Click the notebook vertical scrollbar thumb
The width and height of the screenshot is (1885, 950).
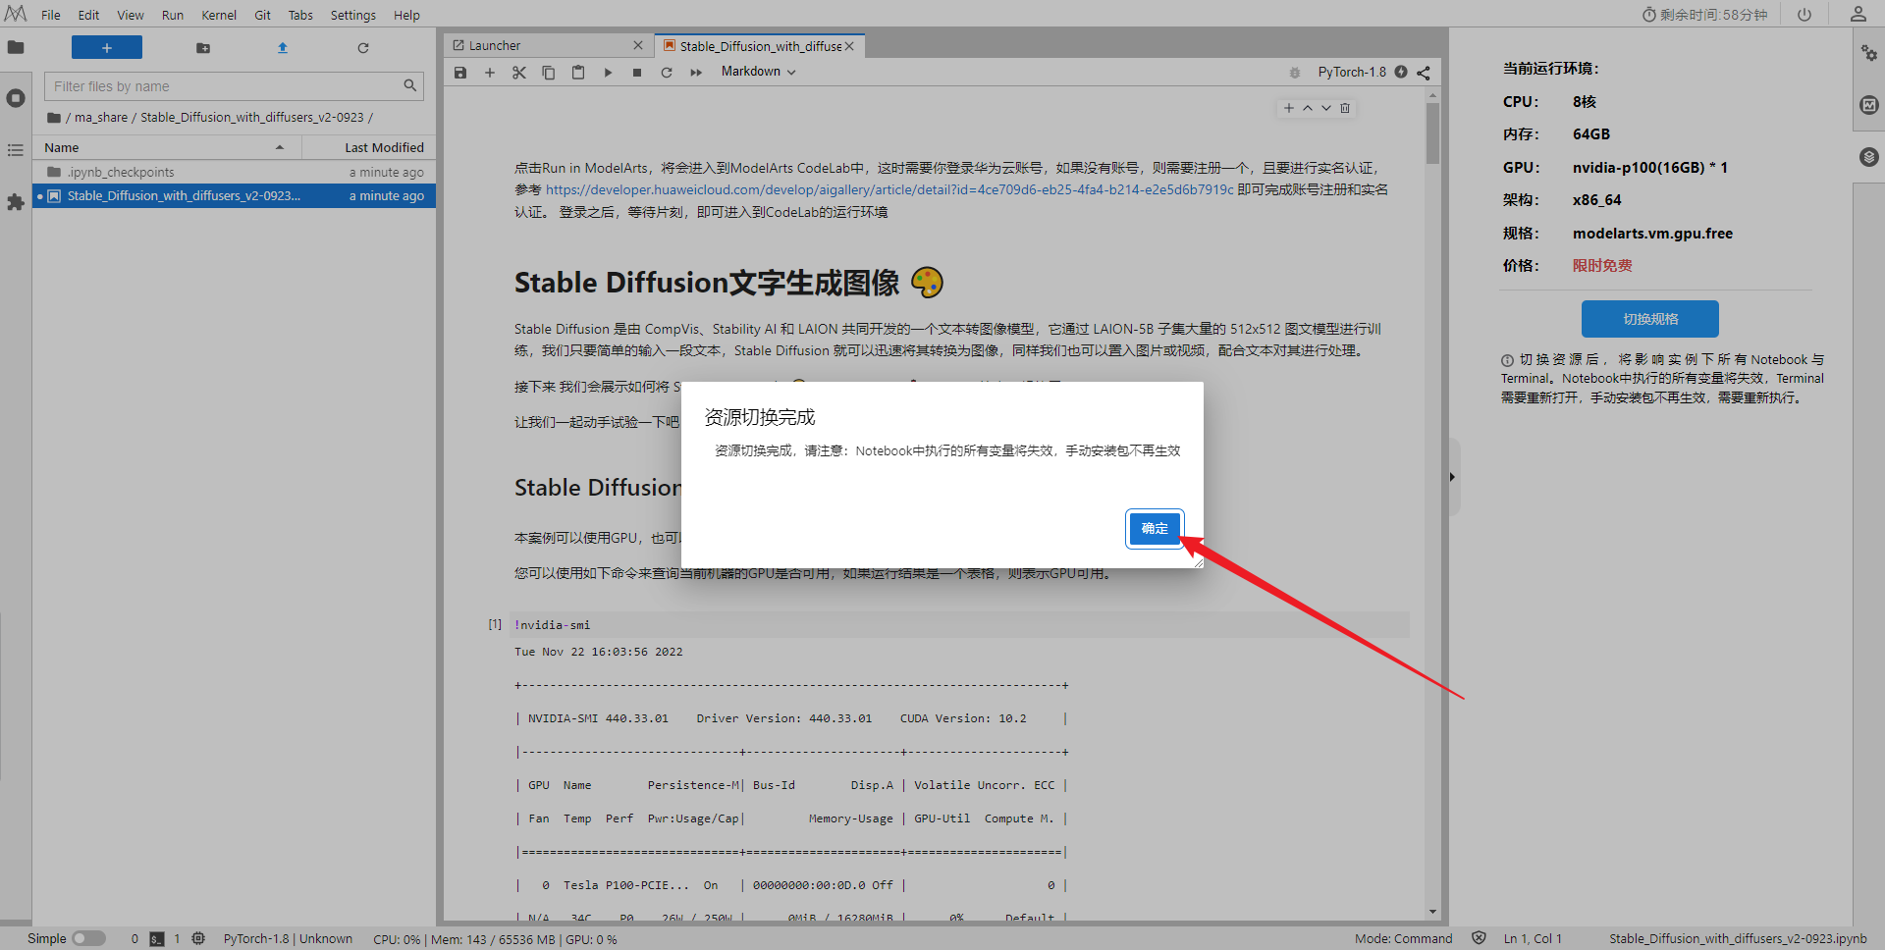pyautogui.click(x=1433, y=133)
